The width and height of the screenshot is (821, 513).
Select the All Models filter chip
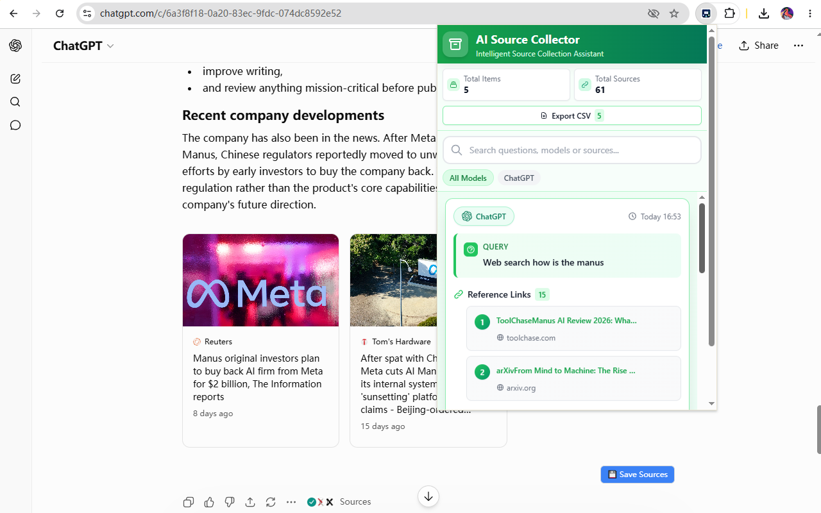(468, 178)
